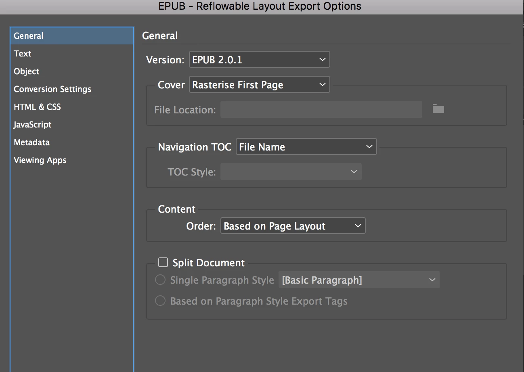Viewport: 524px width, 372px height.
Task: Open the JavaScript category
Action: coord(72,125)
